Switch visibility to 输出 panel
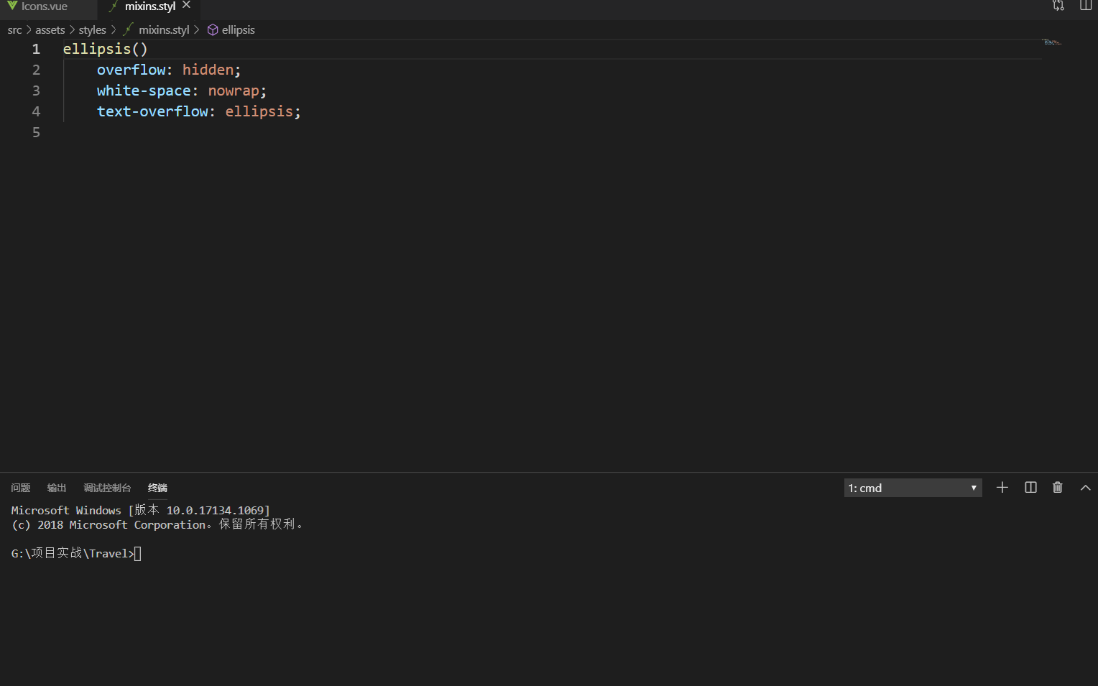This screenshot has height=686, width=1098. coord(56,488)
